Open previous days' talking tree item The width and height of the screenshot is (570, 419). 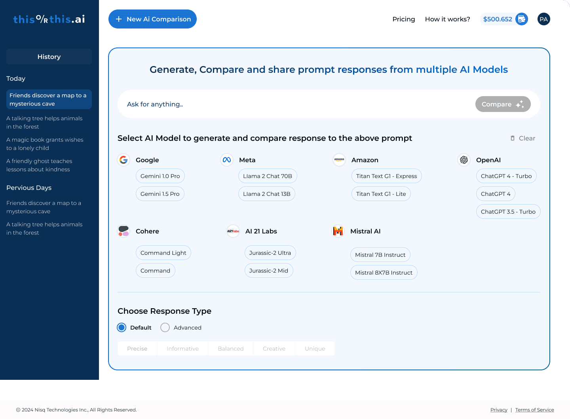[45, 228]
